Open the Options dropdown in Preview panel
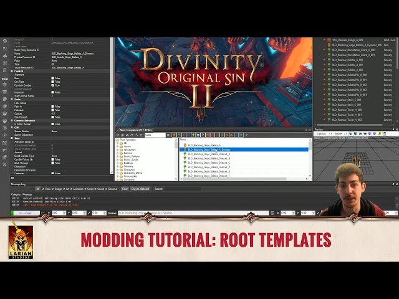This screenshot has width=399, height=299. click(x=323, y=134)
